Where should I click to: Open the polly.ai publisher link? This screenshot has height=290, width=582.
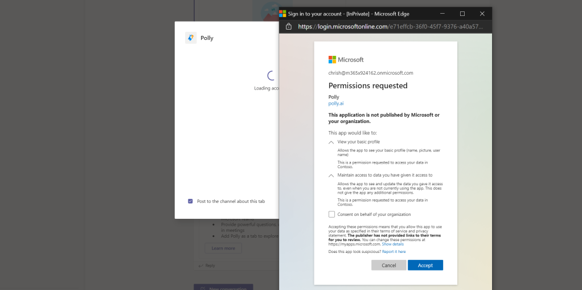coord(335,103)
